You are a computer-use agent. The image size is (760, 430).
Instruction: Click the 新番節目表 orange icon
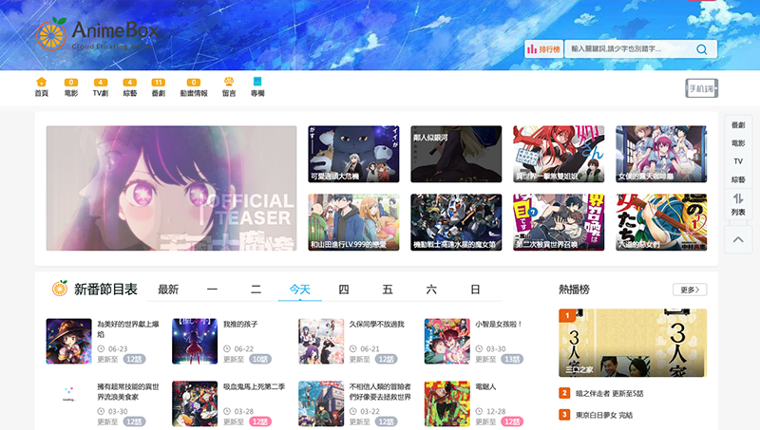pos(60,289)
